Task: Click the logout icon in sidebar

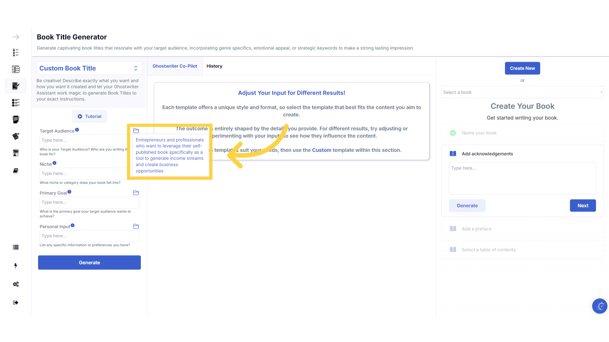Action: 16,303
